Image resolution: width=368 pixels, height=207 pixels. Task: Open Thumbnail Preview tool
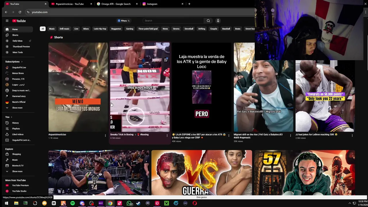tap(18, 47)
